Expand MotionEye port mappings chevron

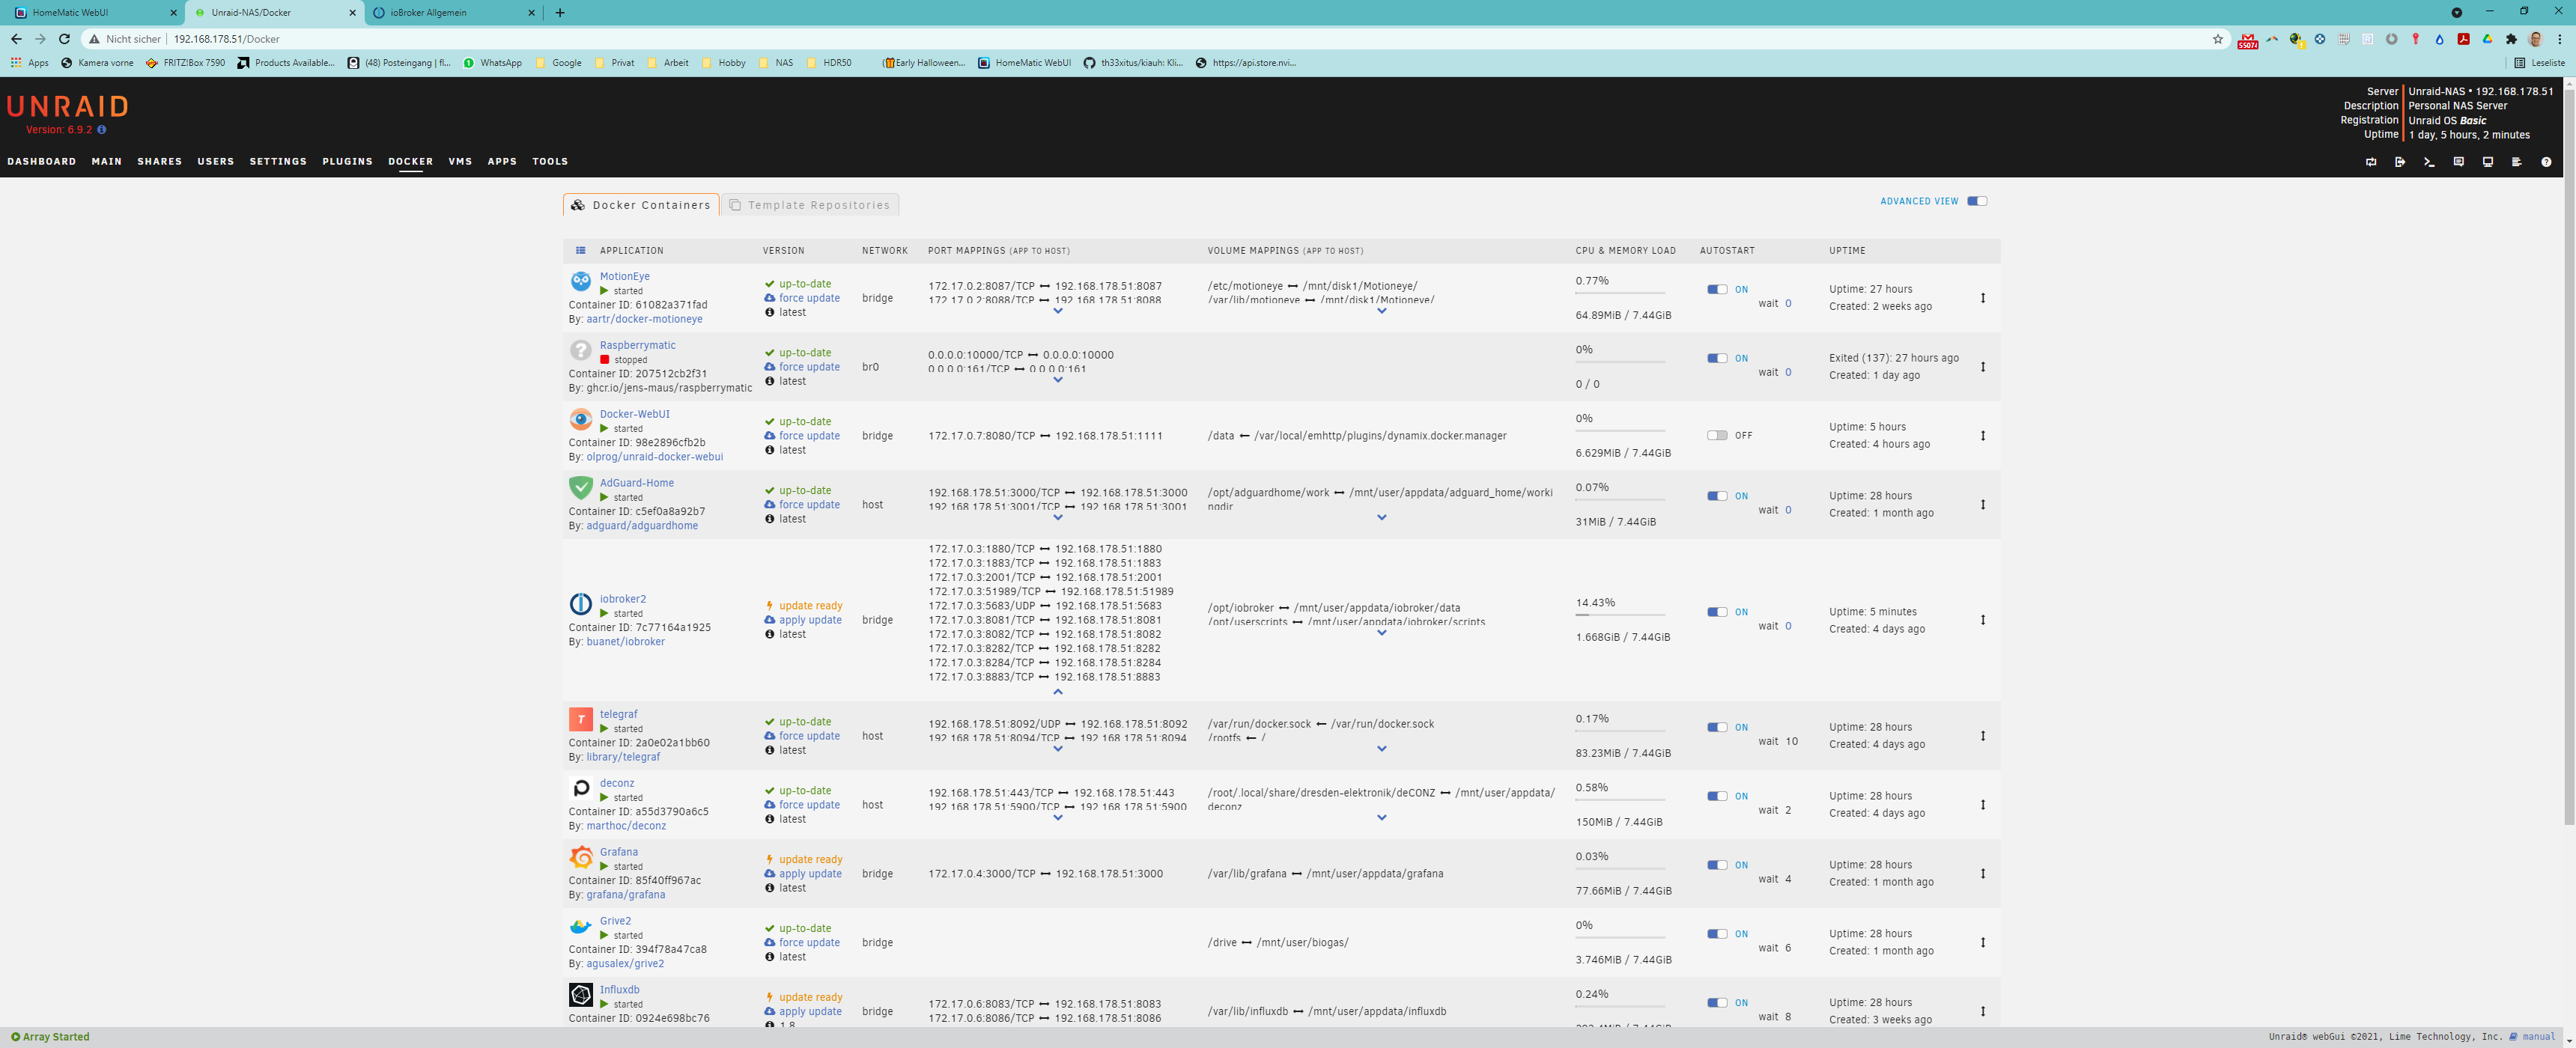(x=1058, y=311)
